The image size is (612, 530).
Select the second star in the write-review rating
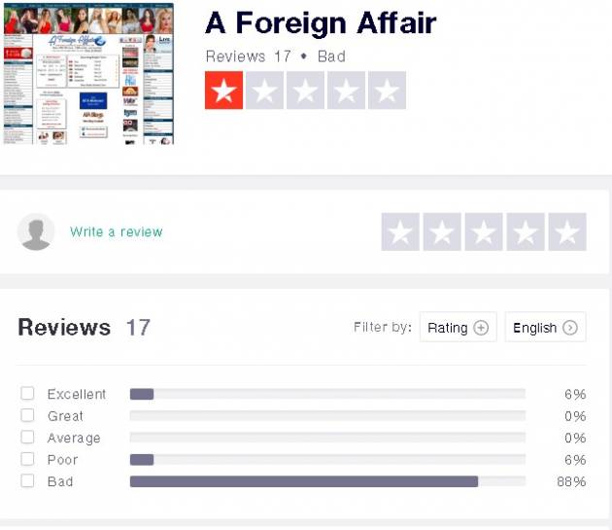(442, 232)
